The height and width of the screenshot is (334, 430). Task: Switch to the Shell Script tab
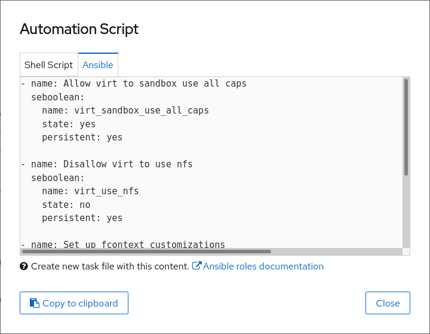point(49,65)
